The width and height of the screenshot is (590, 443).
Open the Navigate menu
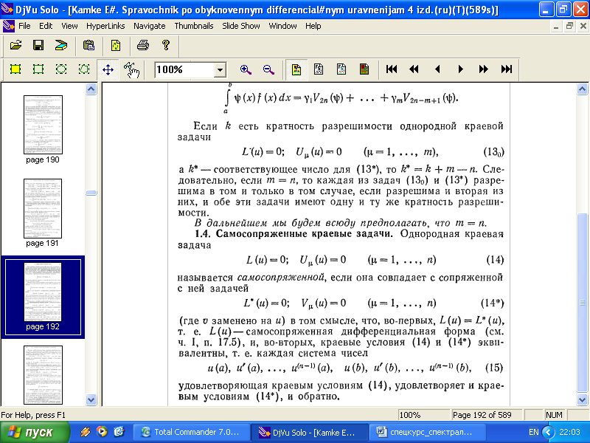(x=150, y=26)
